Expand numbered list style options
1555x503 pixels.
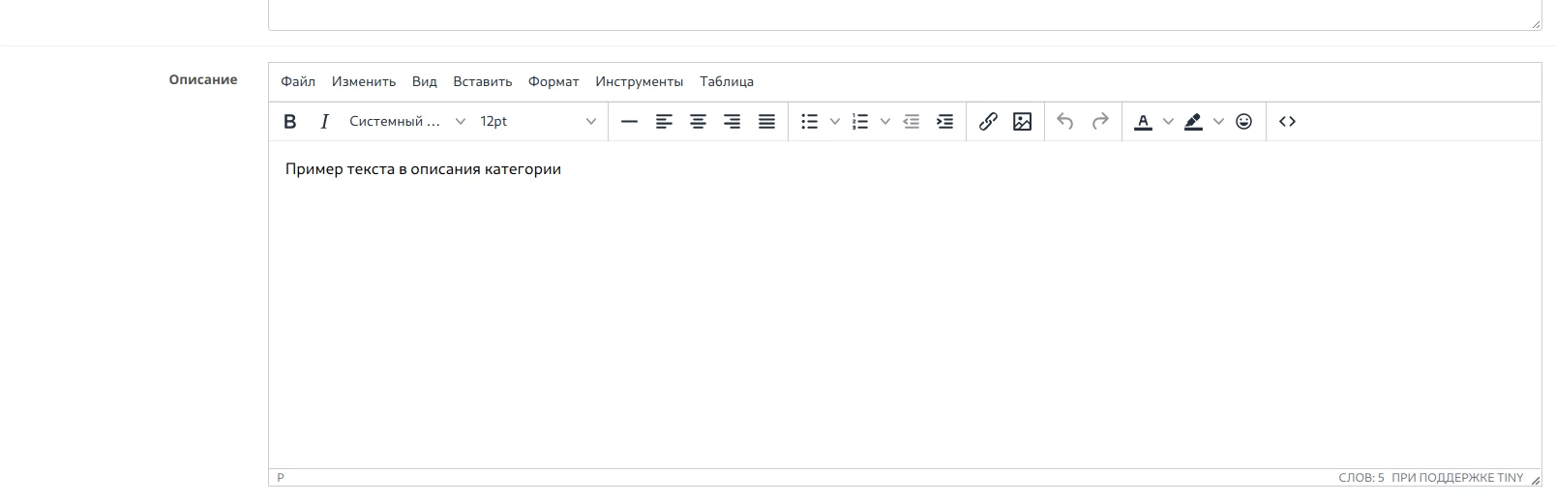[885, 121]
